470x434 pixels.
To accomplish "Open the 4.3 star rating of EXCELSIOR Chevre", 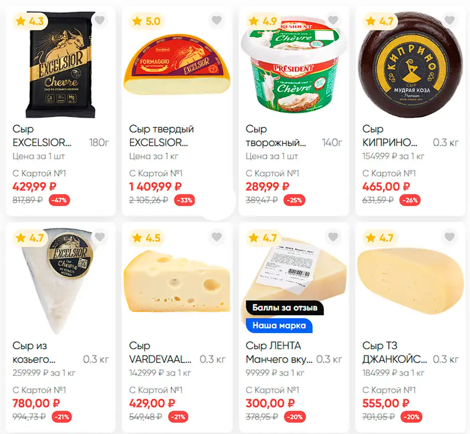I will point(30,21).
